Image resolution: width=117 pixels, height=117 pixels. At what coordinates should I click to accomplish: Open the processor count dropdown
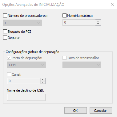click(22, 23)
